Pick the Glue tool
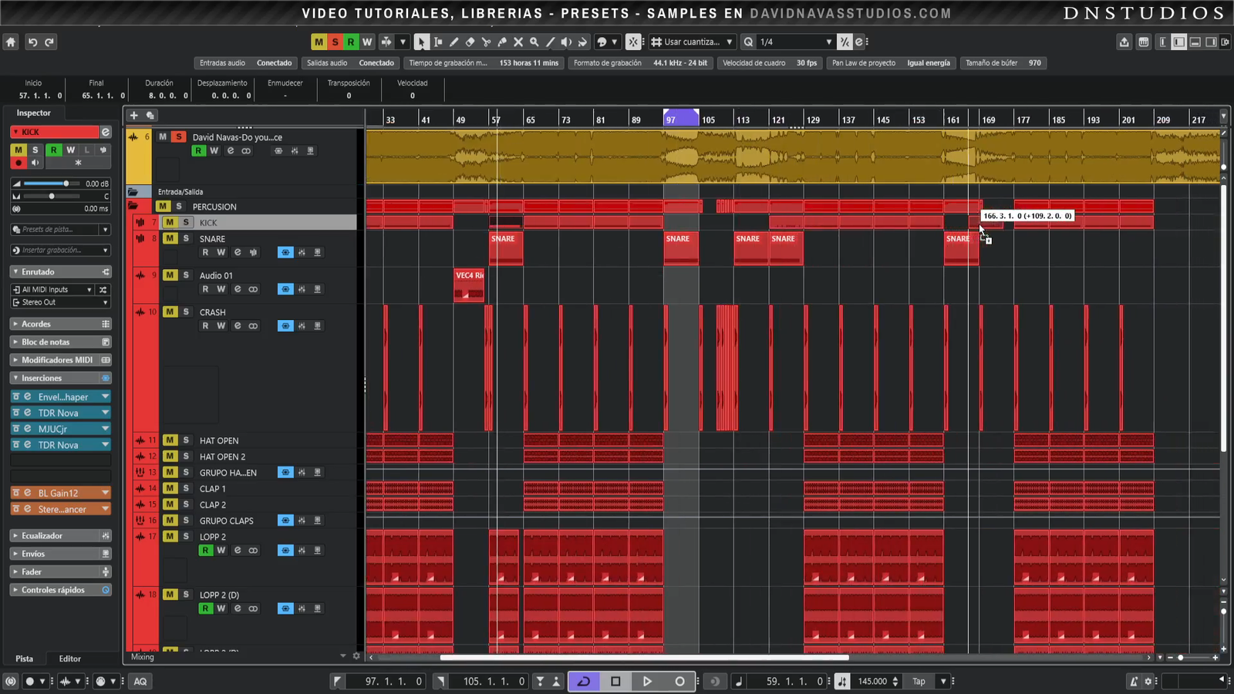1234x694 pixels. (502, 42)
